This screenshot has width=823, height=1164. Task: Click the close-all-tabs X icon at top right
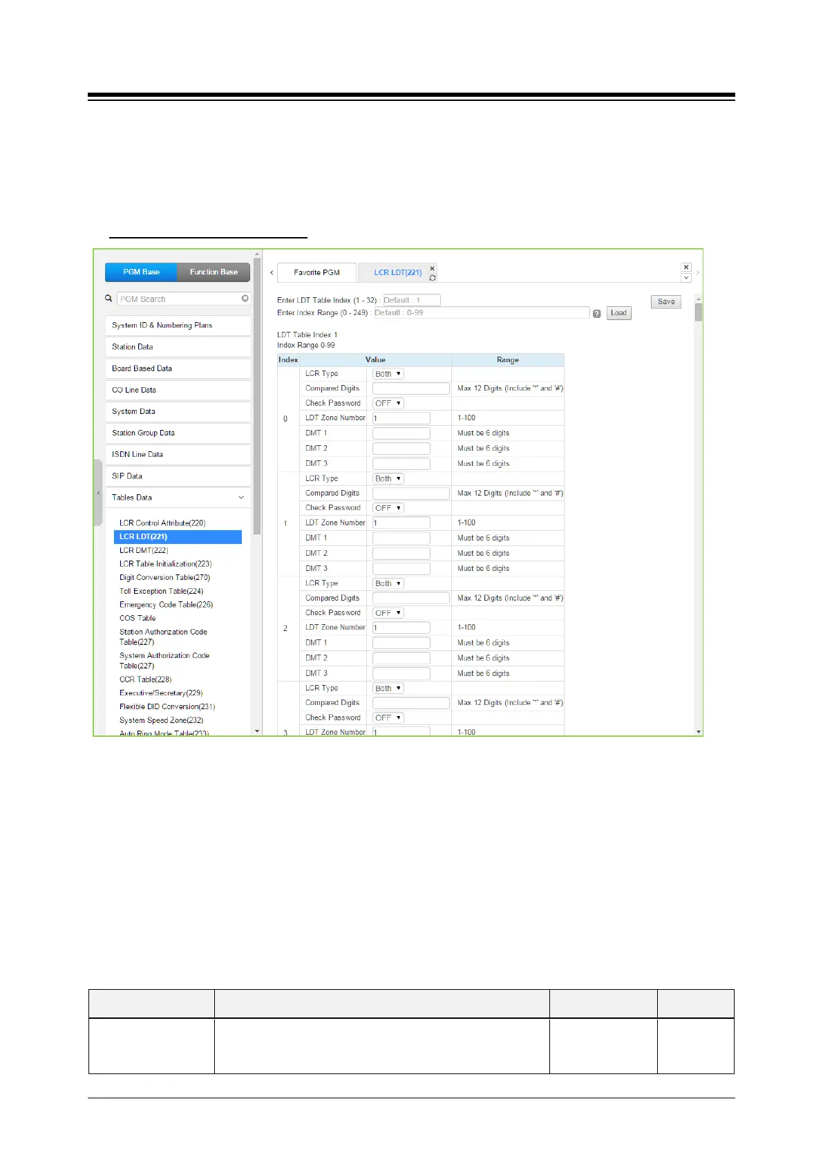(x=686, y=267)
